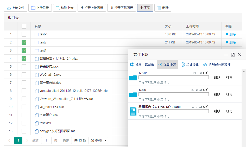Click the file icon of WeChat1.5.exe

tap(36, 75)
